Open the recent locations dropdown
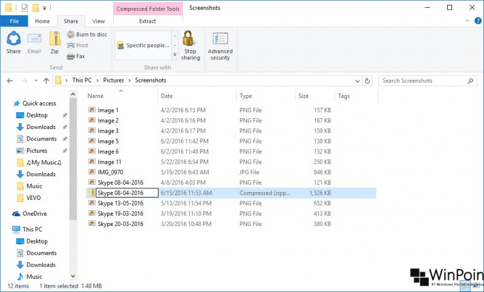484x292 pixels. [36, 81]
